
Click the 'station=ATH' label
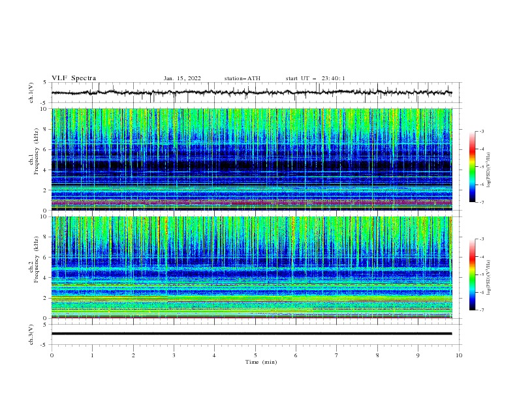(x=242, y=78)
